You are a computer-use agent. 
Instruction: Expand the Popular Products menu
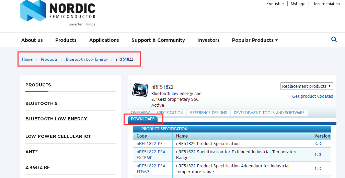(x=254, y=40)
